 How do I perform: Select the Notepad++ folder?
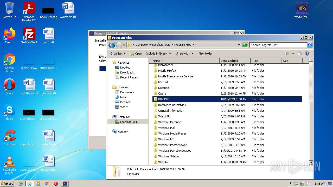point(165,88)
